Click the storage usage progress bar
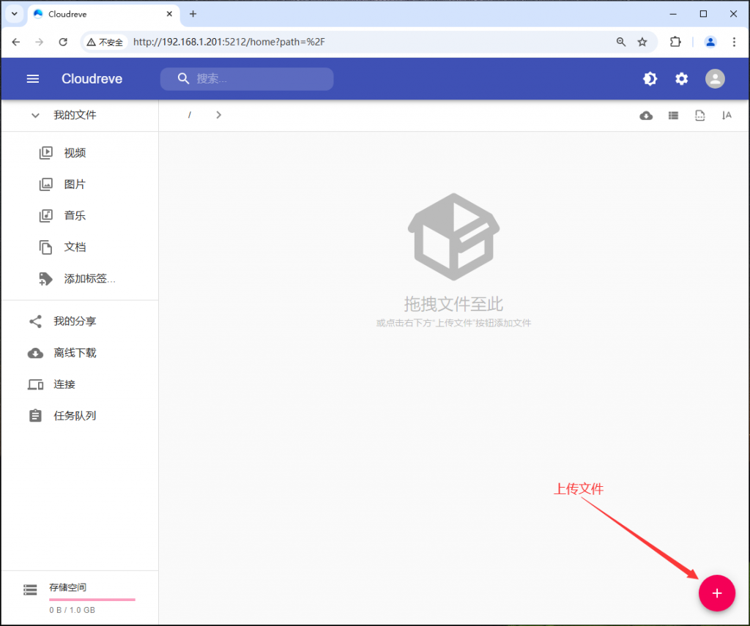 pos(92,600)
